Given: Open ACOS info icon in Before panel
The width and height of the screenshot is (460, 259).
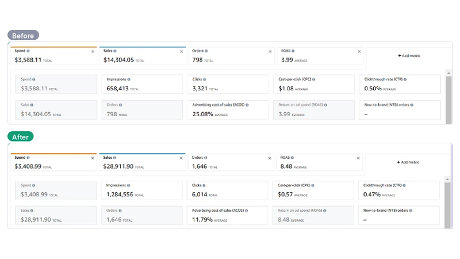Looking at the screenshot, I should (x=247, y=105).
